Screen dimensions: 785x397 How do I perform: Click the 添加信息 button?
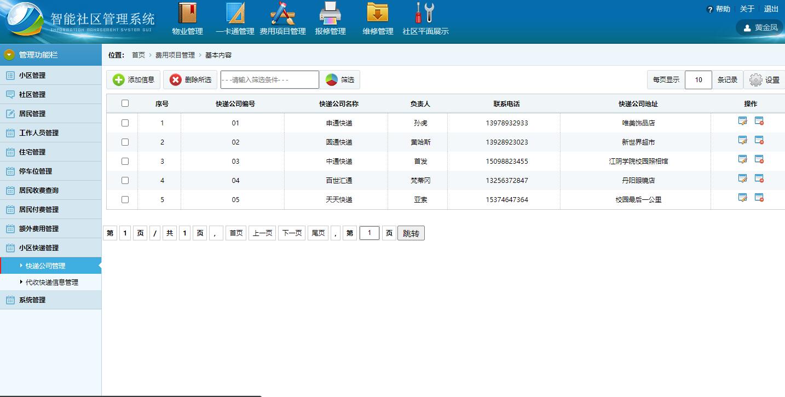click(134, 80)
